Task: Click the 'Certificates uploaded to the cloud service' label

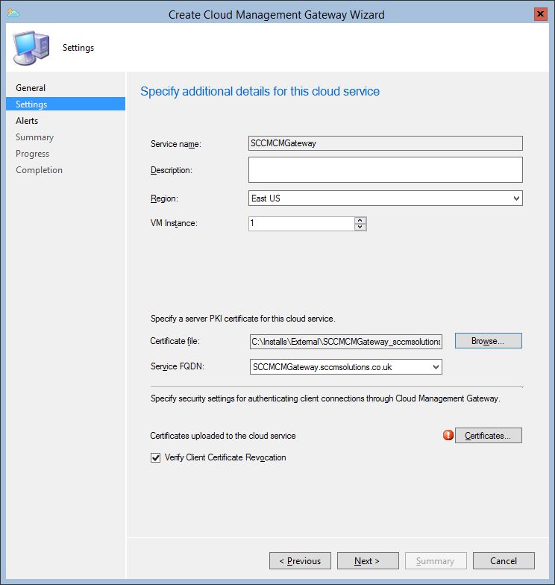Action: 222,436
